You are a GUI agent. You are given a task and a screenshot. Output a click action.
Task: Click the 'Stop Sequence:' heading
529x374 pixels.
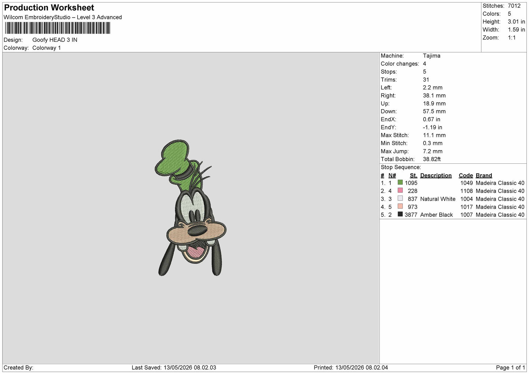401,167
